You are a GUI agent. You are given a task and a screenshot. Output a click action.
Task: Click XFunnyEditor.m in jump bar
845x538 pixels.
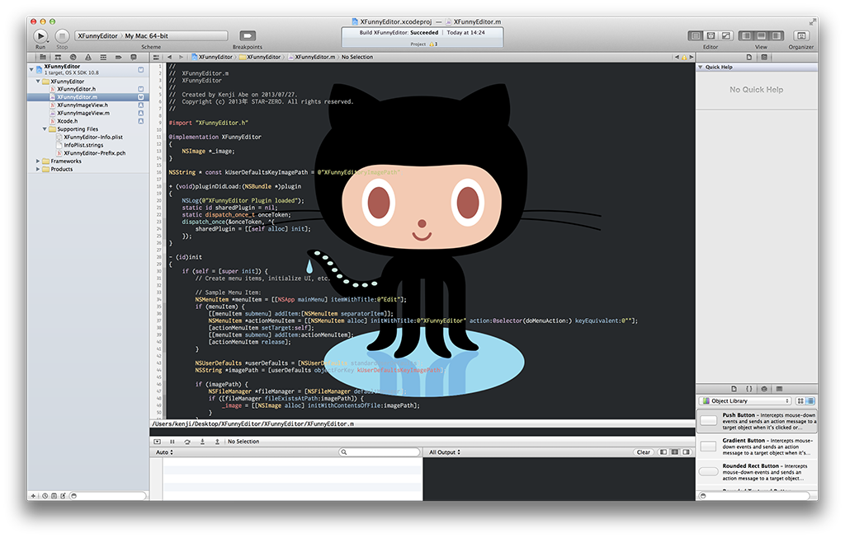(311, 57)
